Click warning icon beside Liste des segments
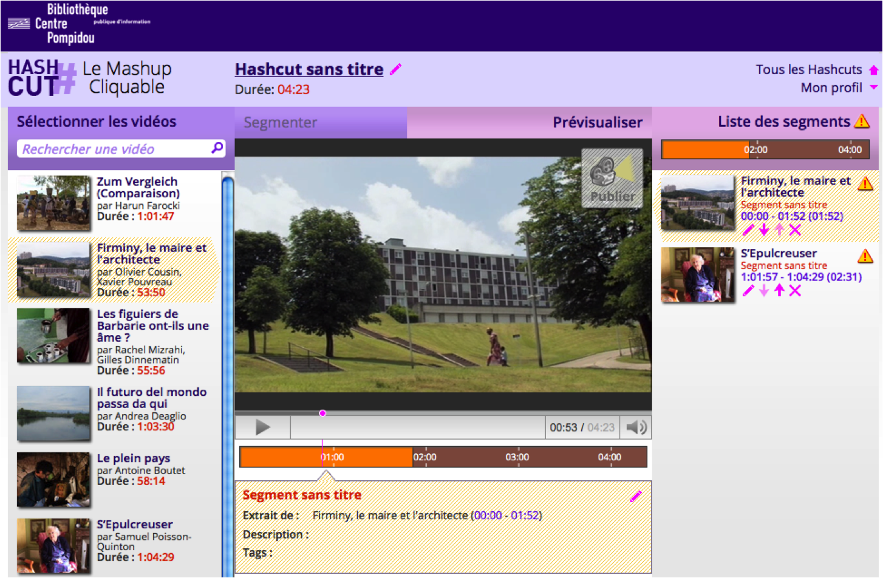The image size is (883, 578). point(861,121)
